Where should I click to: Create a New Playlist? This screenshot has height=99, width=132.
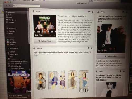click(x=13, y=48)
